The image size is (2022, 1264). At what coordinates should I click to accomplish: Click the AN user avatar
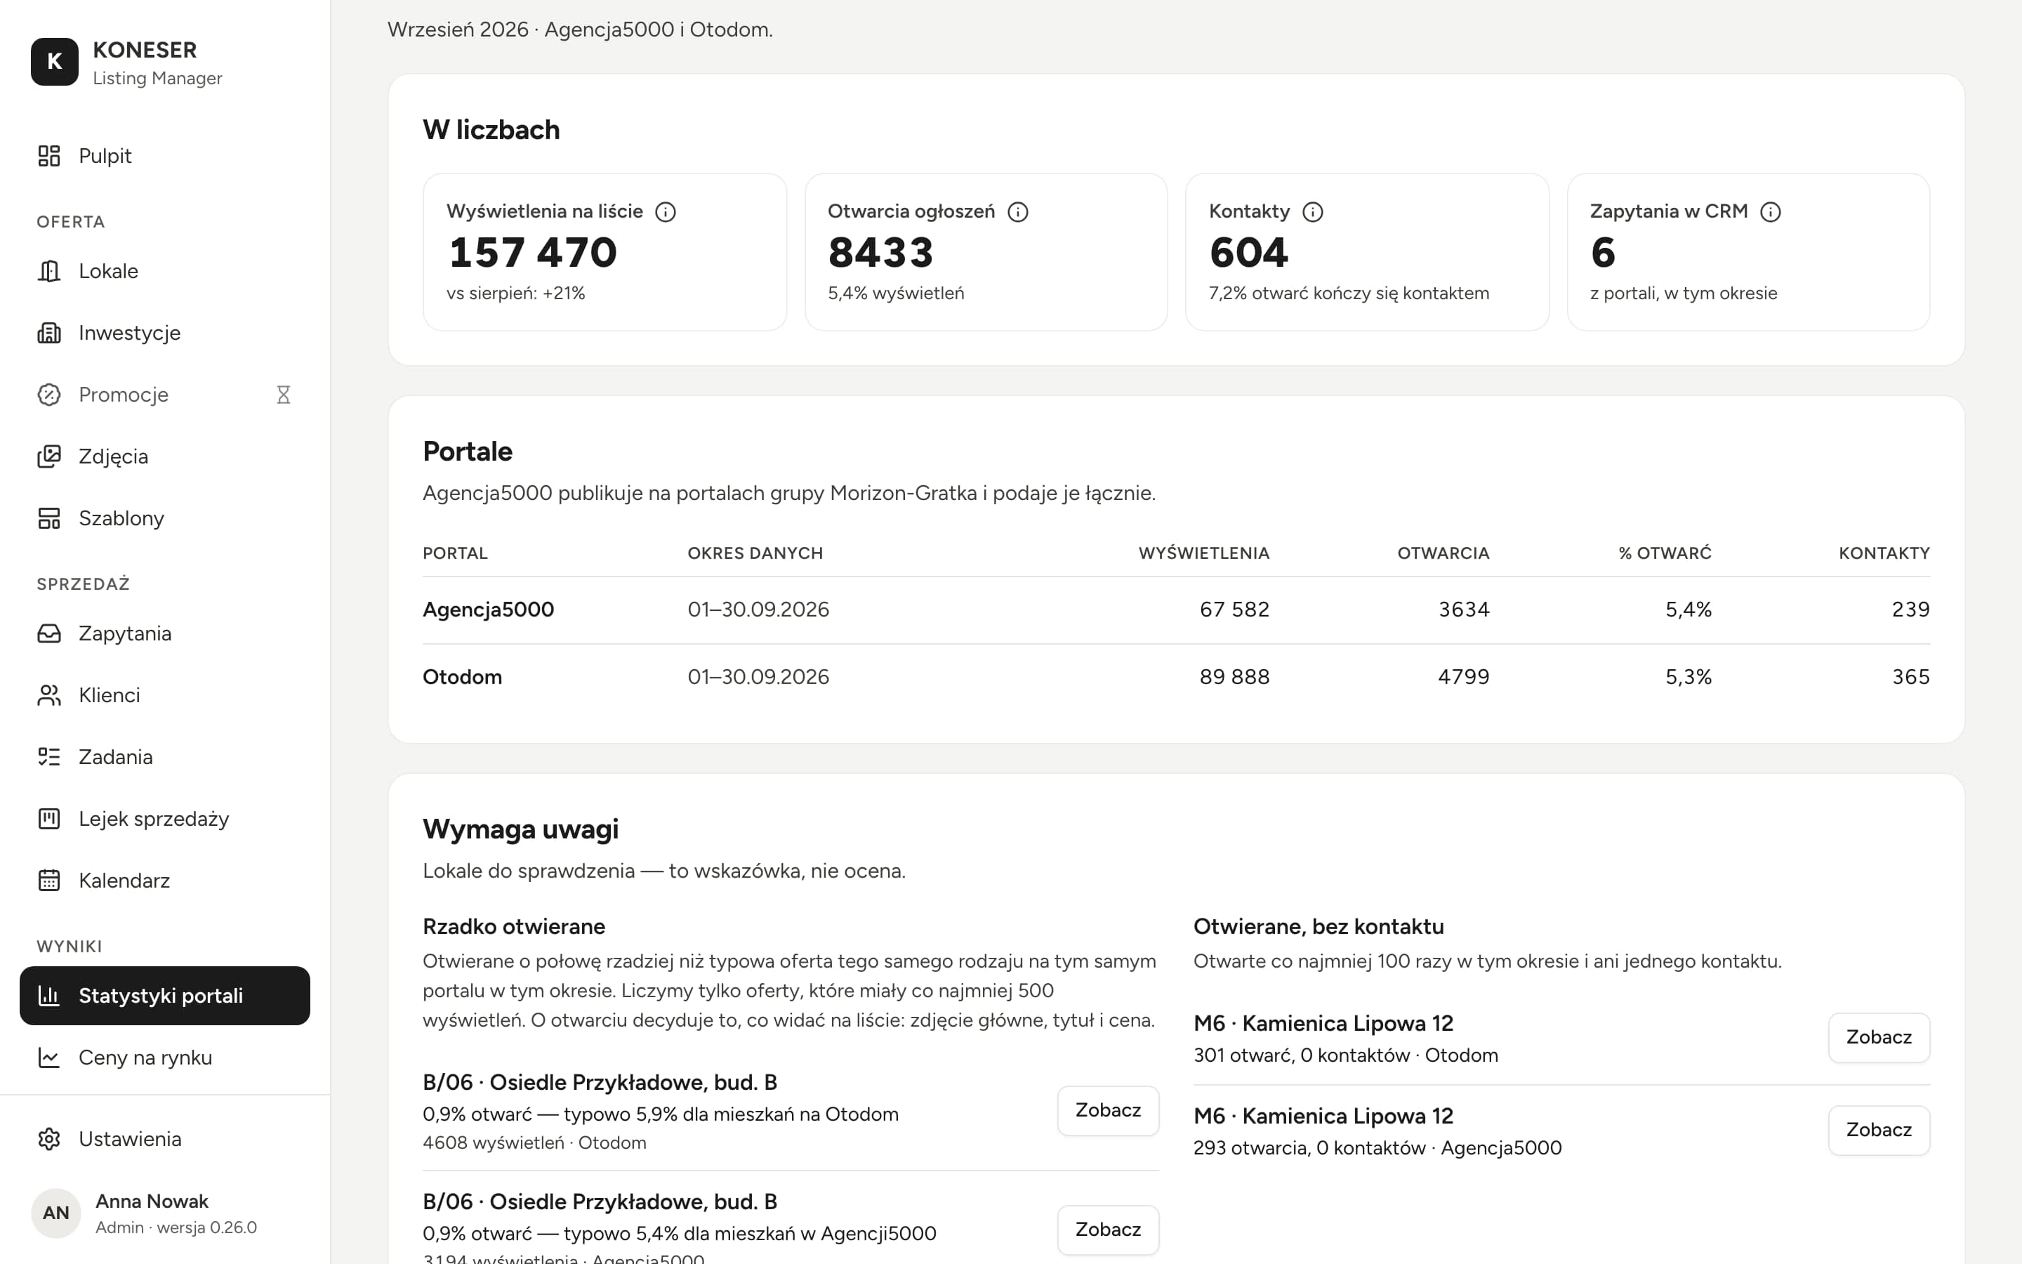(x=56, y=1213)
